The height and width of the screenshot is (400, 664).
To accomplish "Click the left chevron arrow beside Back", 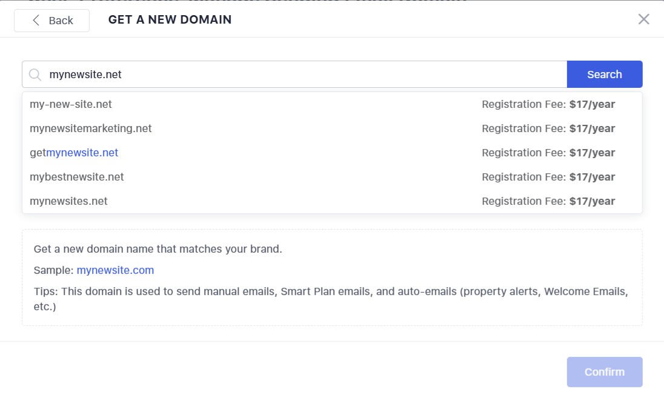I will pos(36,21).
